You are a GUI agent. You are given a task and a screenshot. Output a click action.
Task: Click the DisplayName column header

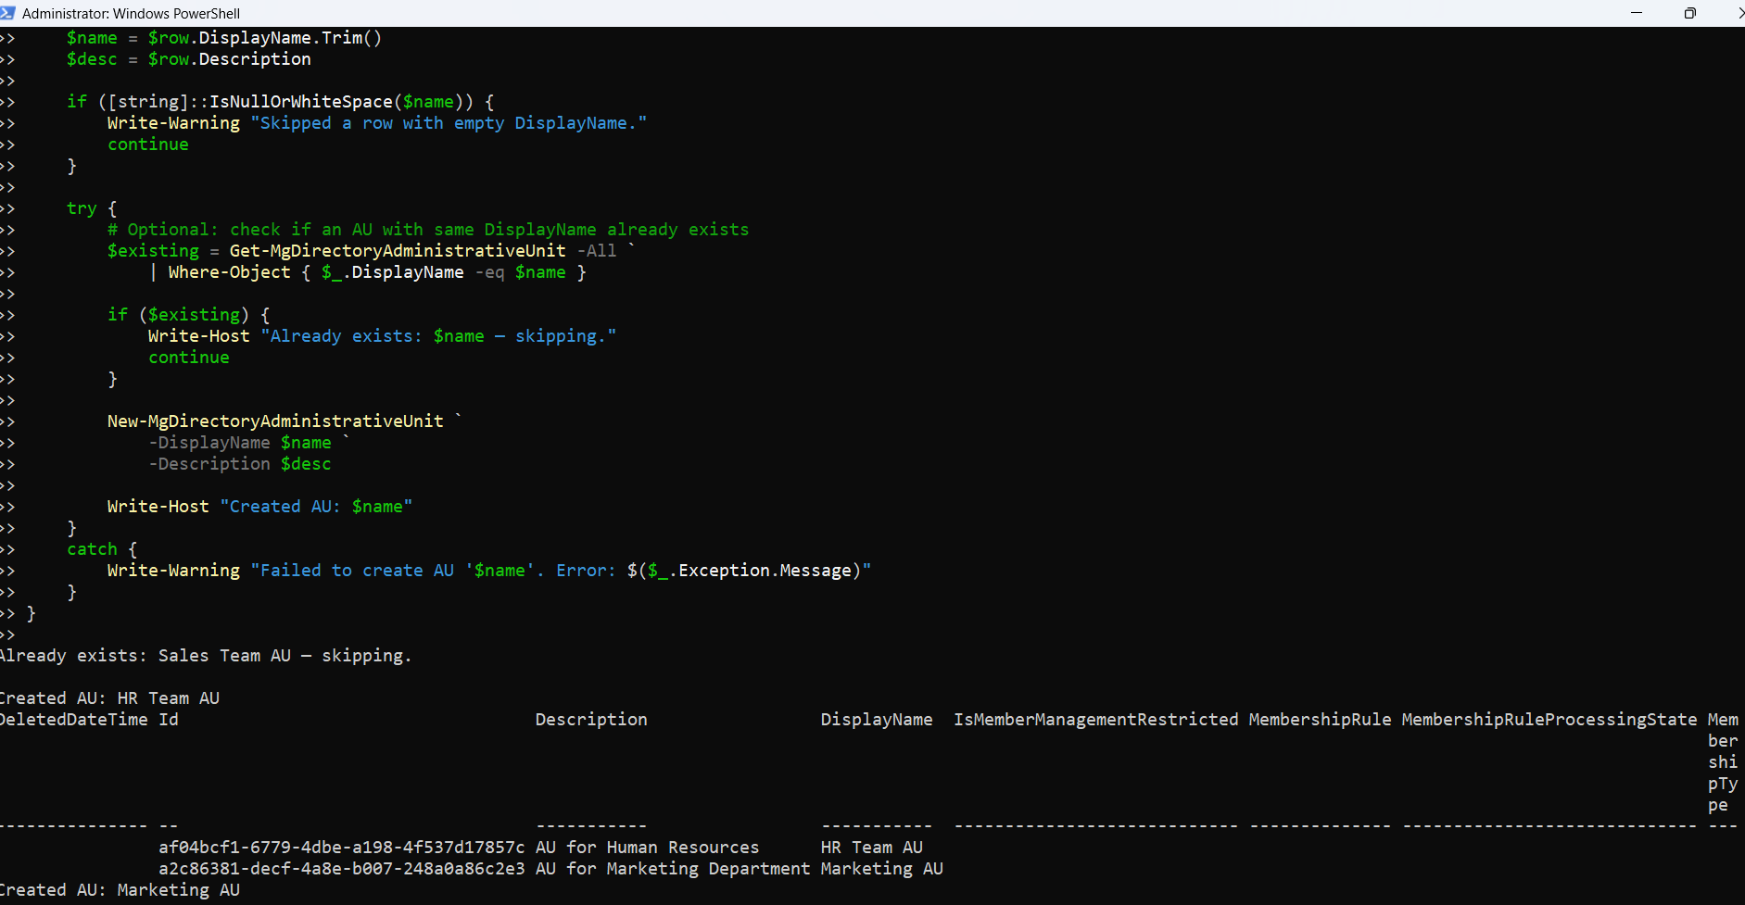876,720
